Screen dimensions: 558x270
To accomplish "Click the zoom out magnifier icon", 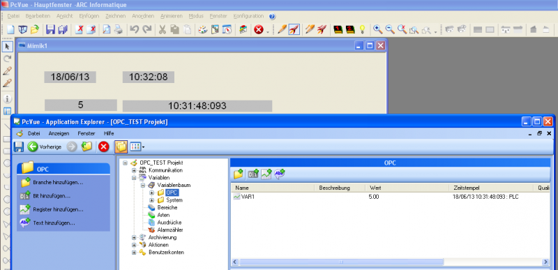I will pyautogui.click(x=390, y=29).
